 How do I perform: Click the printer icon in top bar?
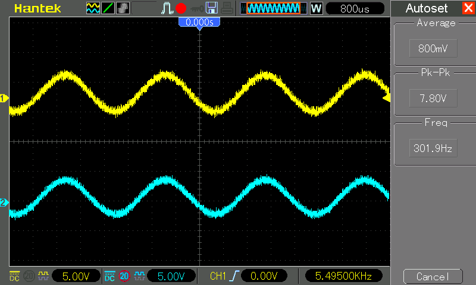227,8
